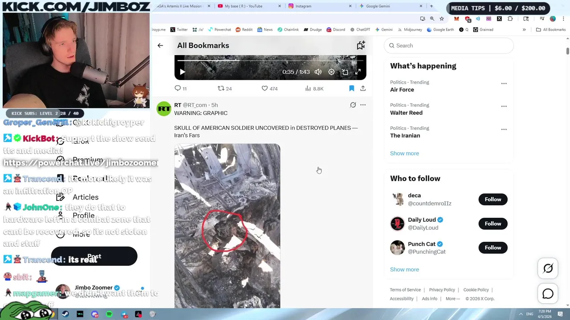Screen dimensions: 570x320
Task: Open Grok explain icon on RT tweet
Action: point(353,105)
